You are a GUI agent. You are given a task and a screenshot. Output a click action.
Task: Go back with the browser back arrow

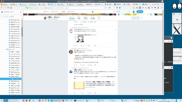[x=2, y=8]
